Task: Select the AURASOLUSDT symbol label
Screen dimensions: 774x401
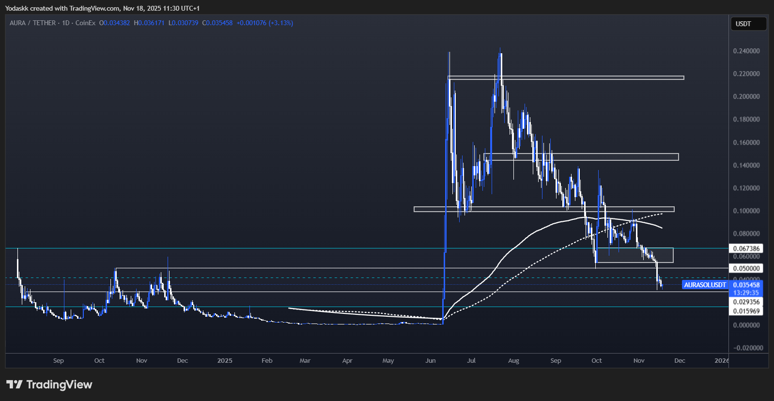Action: pyautogui.click(x=705, y=285)
